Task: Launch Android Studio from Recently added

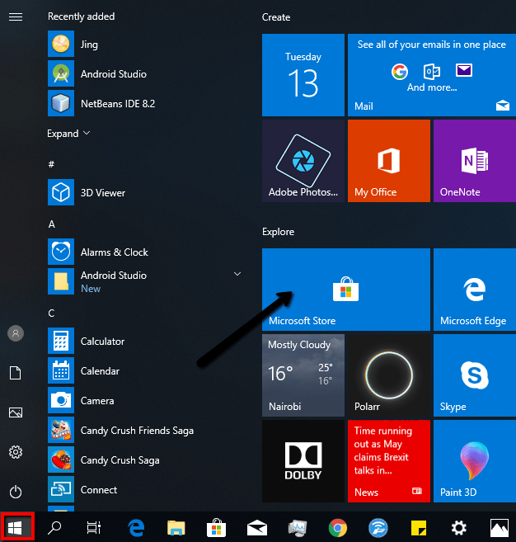Action: pos(145,73)
